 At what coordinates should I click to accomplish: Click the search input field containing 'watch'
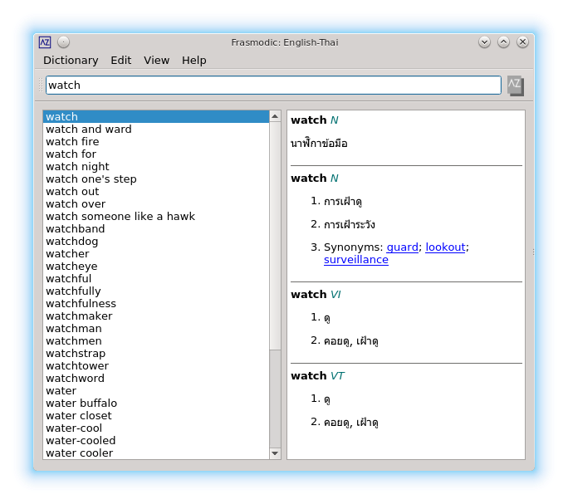tap(272, 85)
